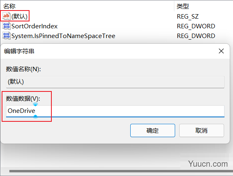Click the 编辑字符串 dialog title bar
233x176 pixels.
pyautogui.click(x=109, y=51)
